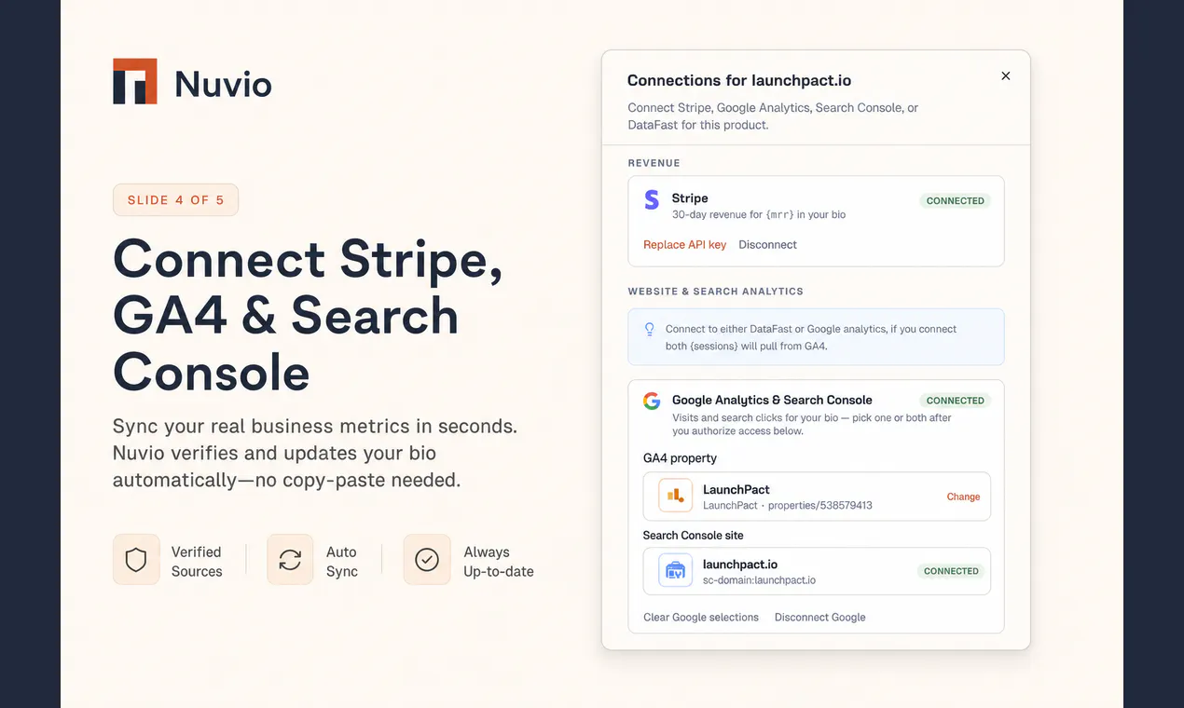The height and width of the screenshot is (708, 1184).
Task: Click the REVENUE section heading
Action: [654, 163]
